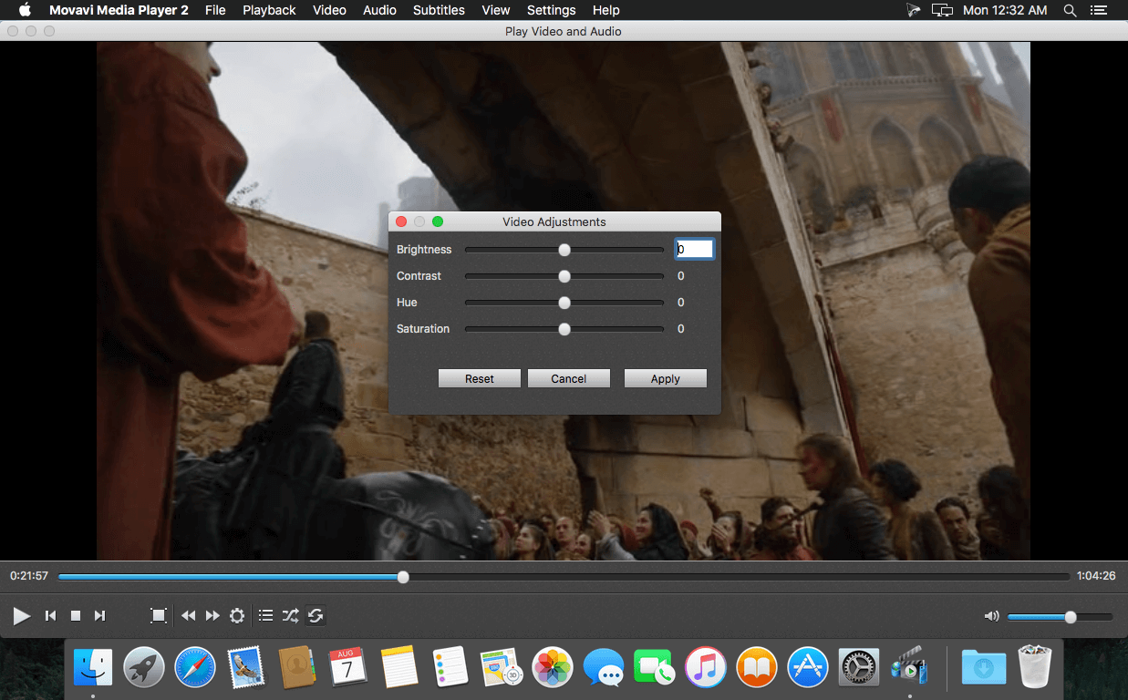This screenshot has width=1128, height=700.
Task: Reset the video adjustments
Action: (480, 378)
